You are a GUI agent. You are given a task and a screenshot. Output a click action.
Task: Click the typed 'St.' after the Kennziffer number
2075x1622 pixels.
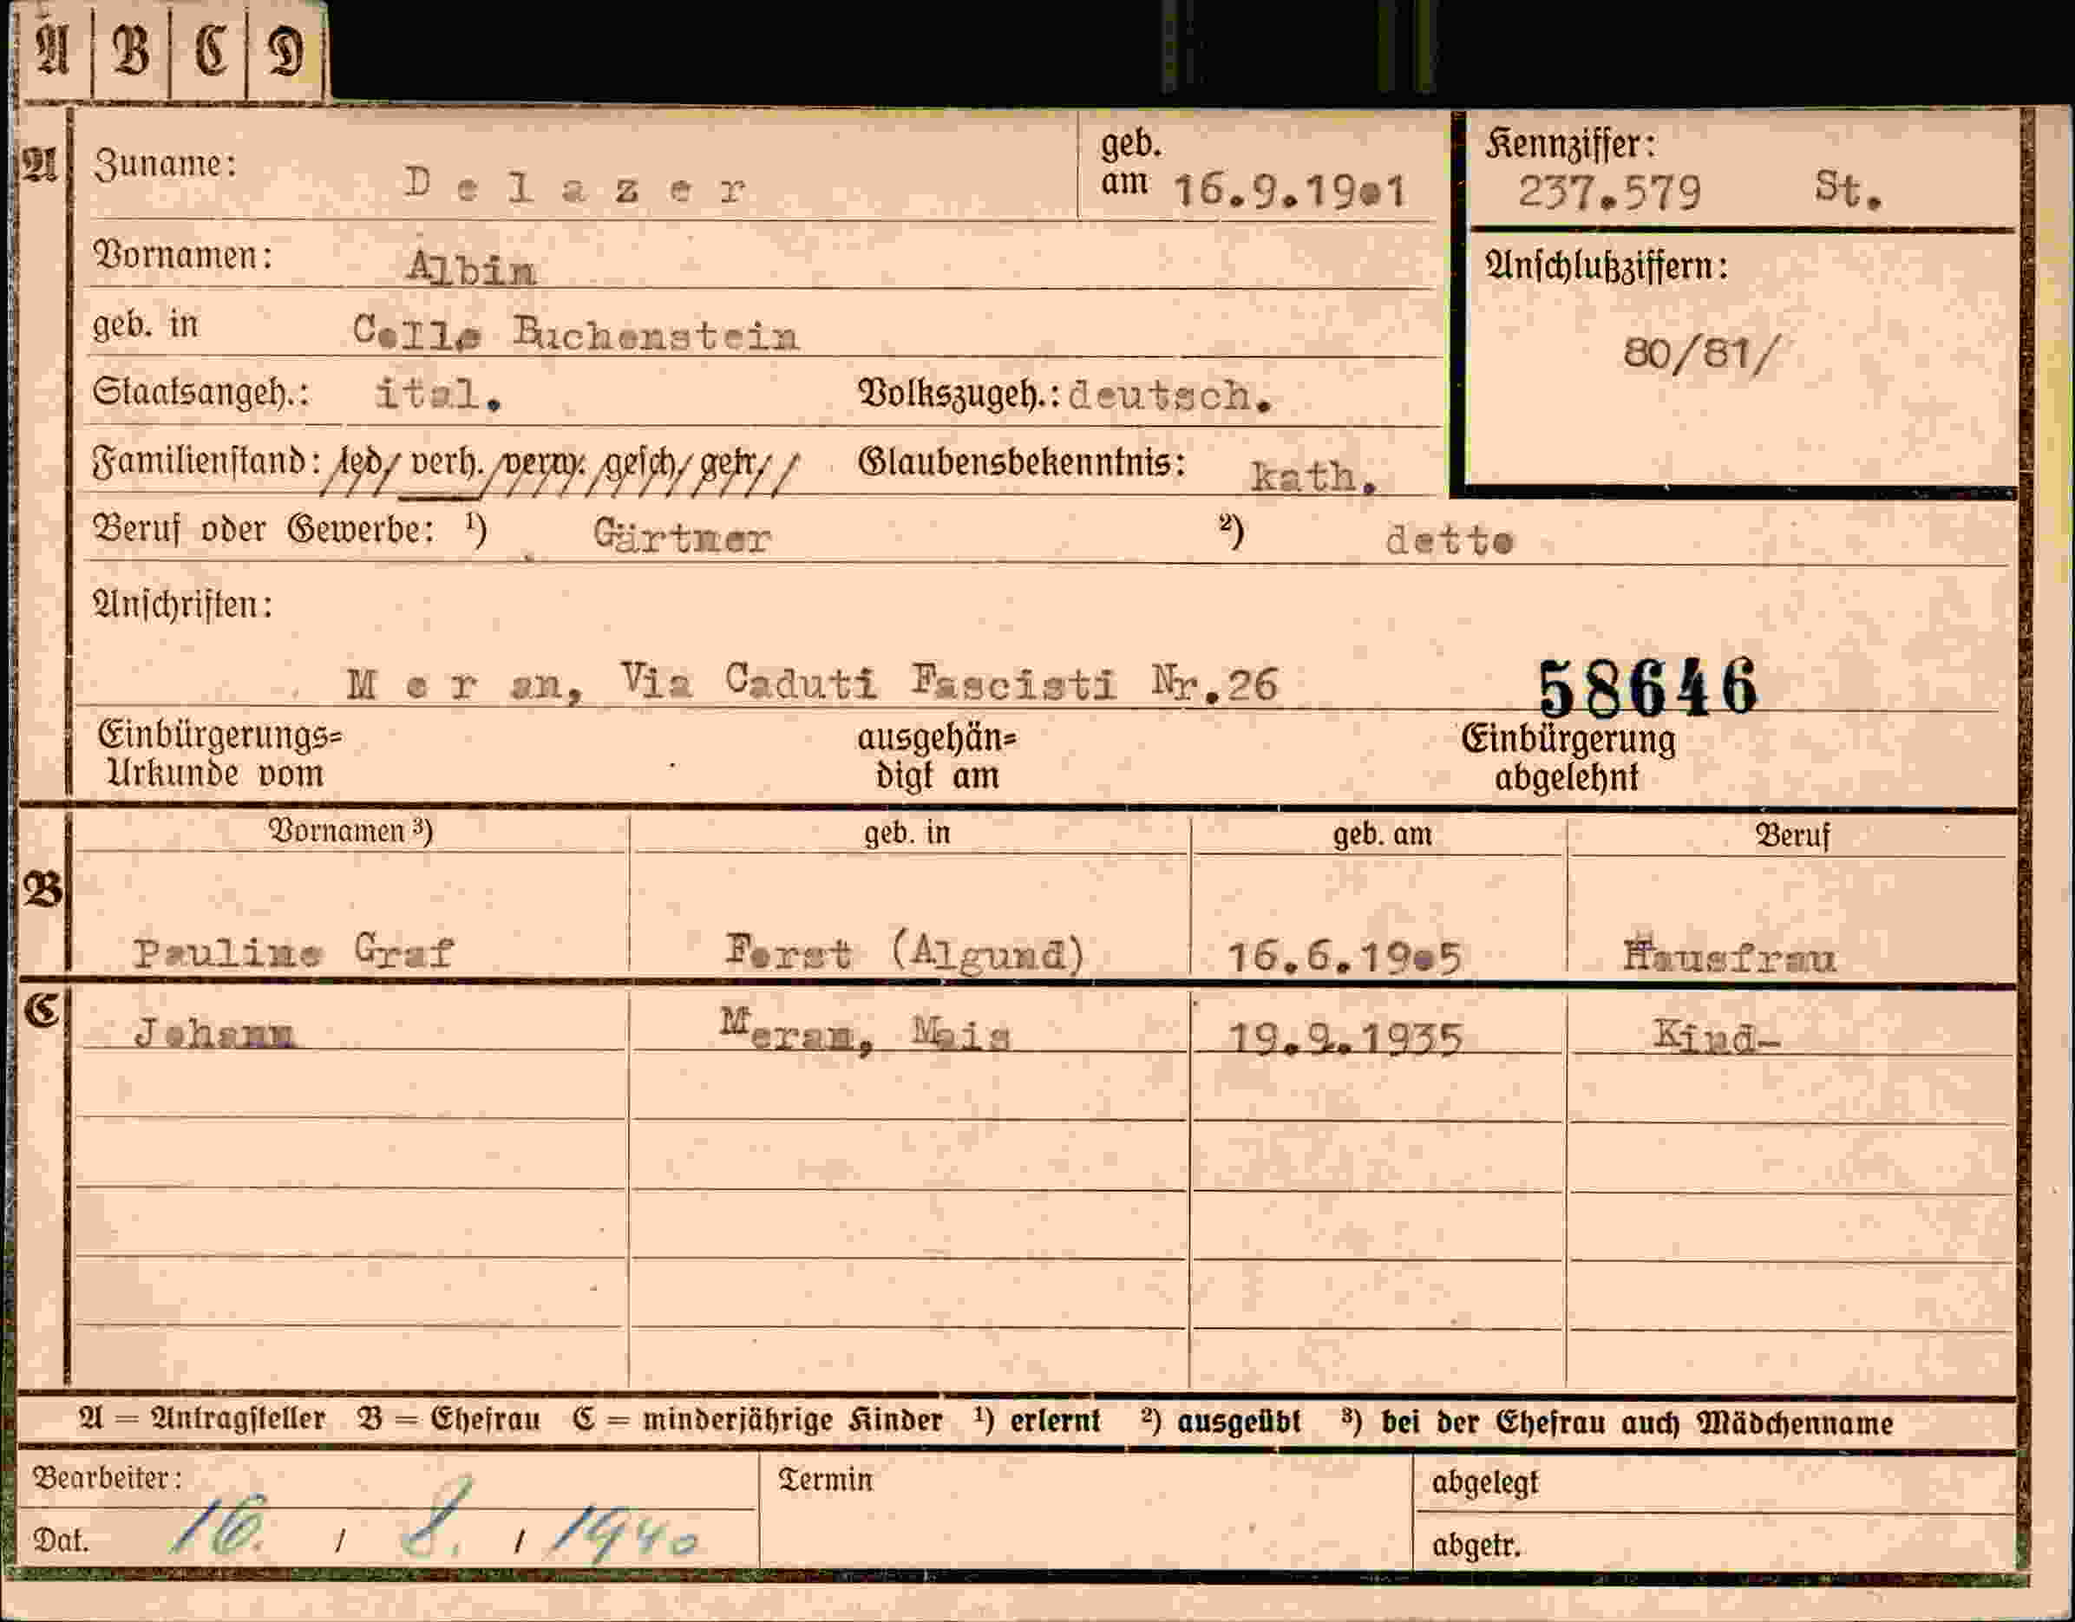click(x=1848, y=189)
